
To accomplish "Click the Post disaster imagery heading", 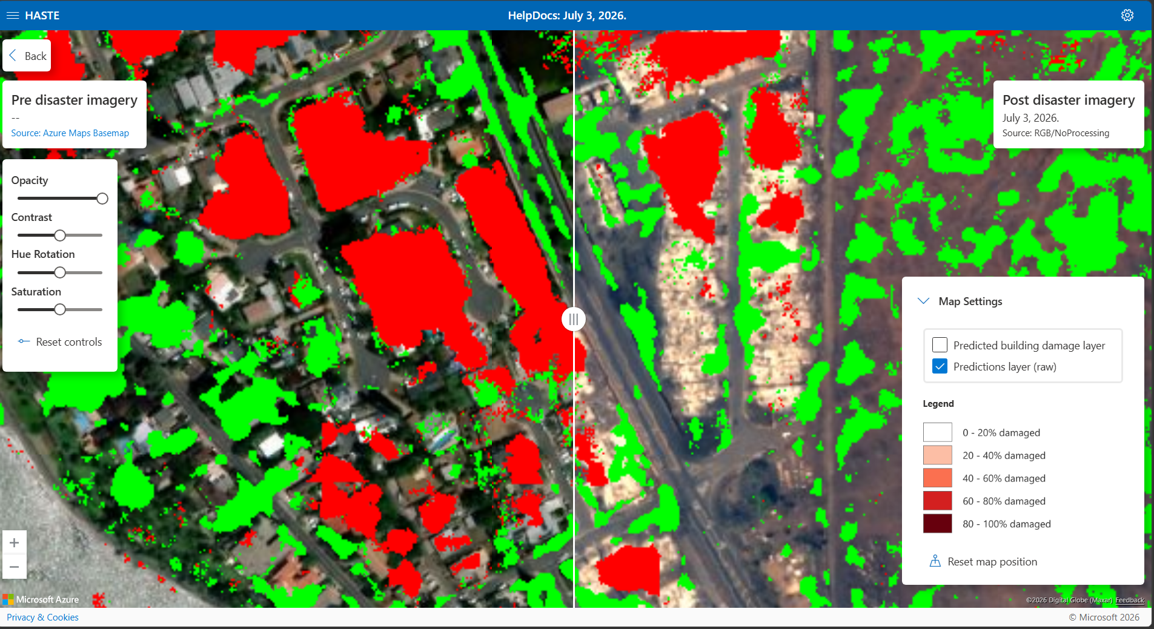I will pos(1069,100).
